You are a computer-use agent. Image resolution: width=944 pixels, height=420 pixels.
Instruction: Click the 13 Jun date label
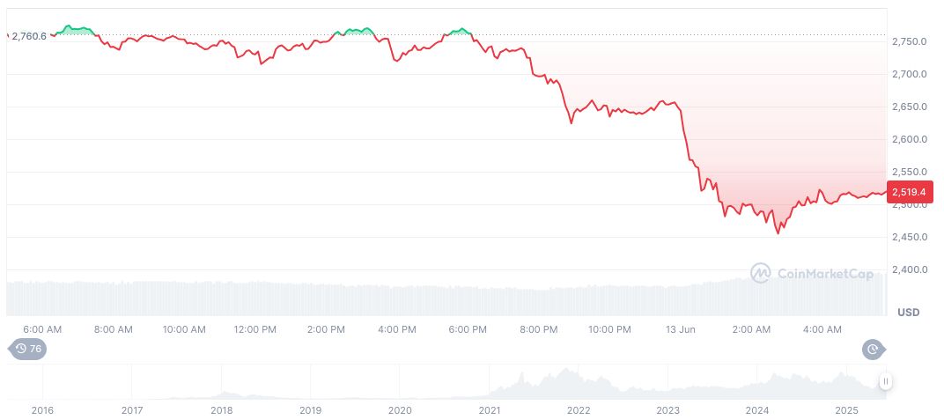pyautogui.click(x=680, y=329)
